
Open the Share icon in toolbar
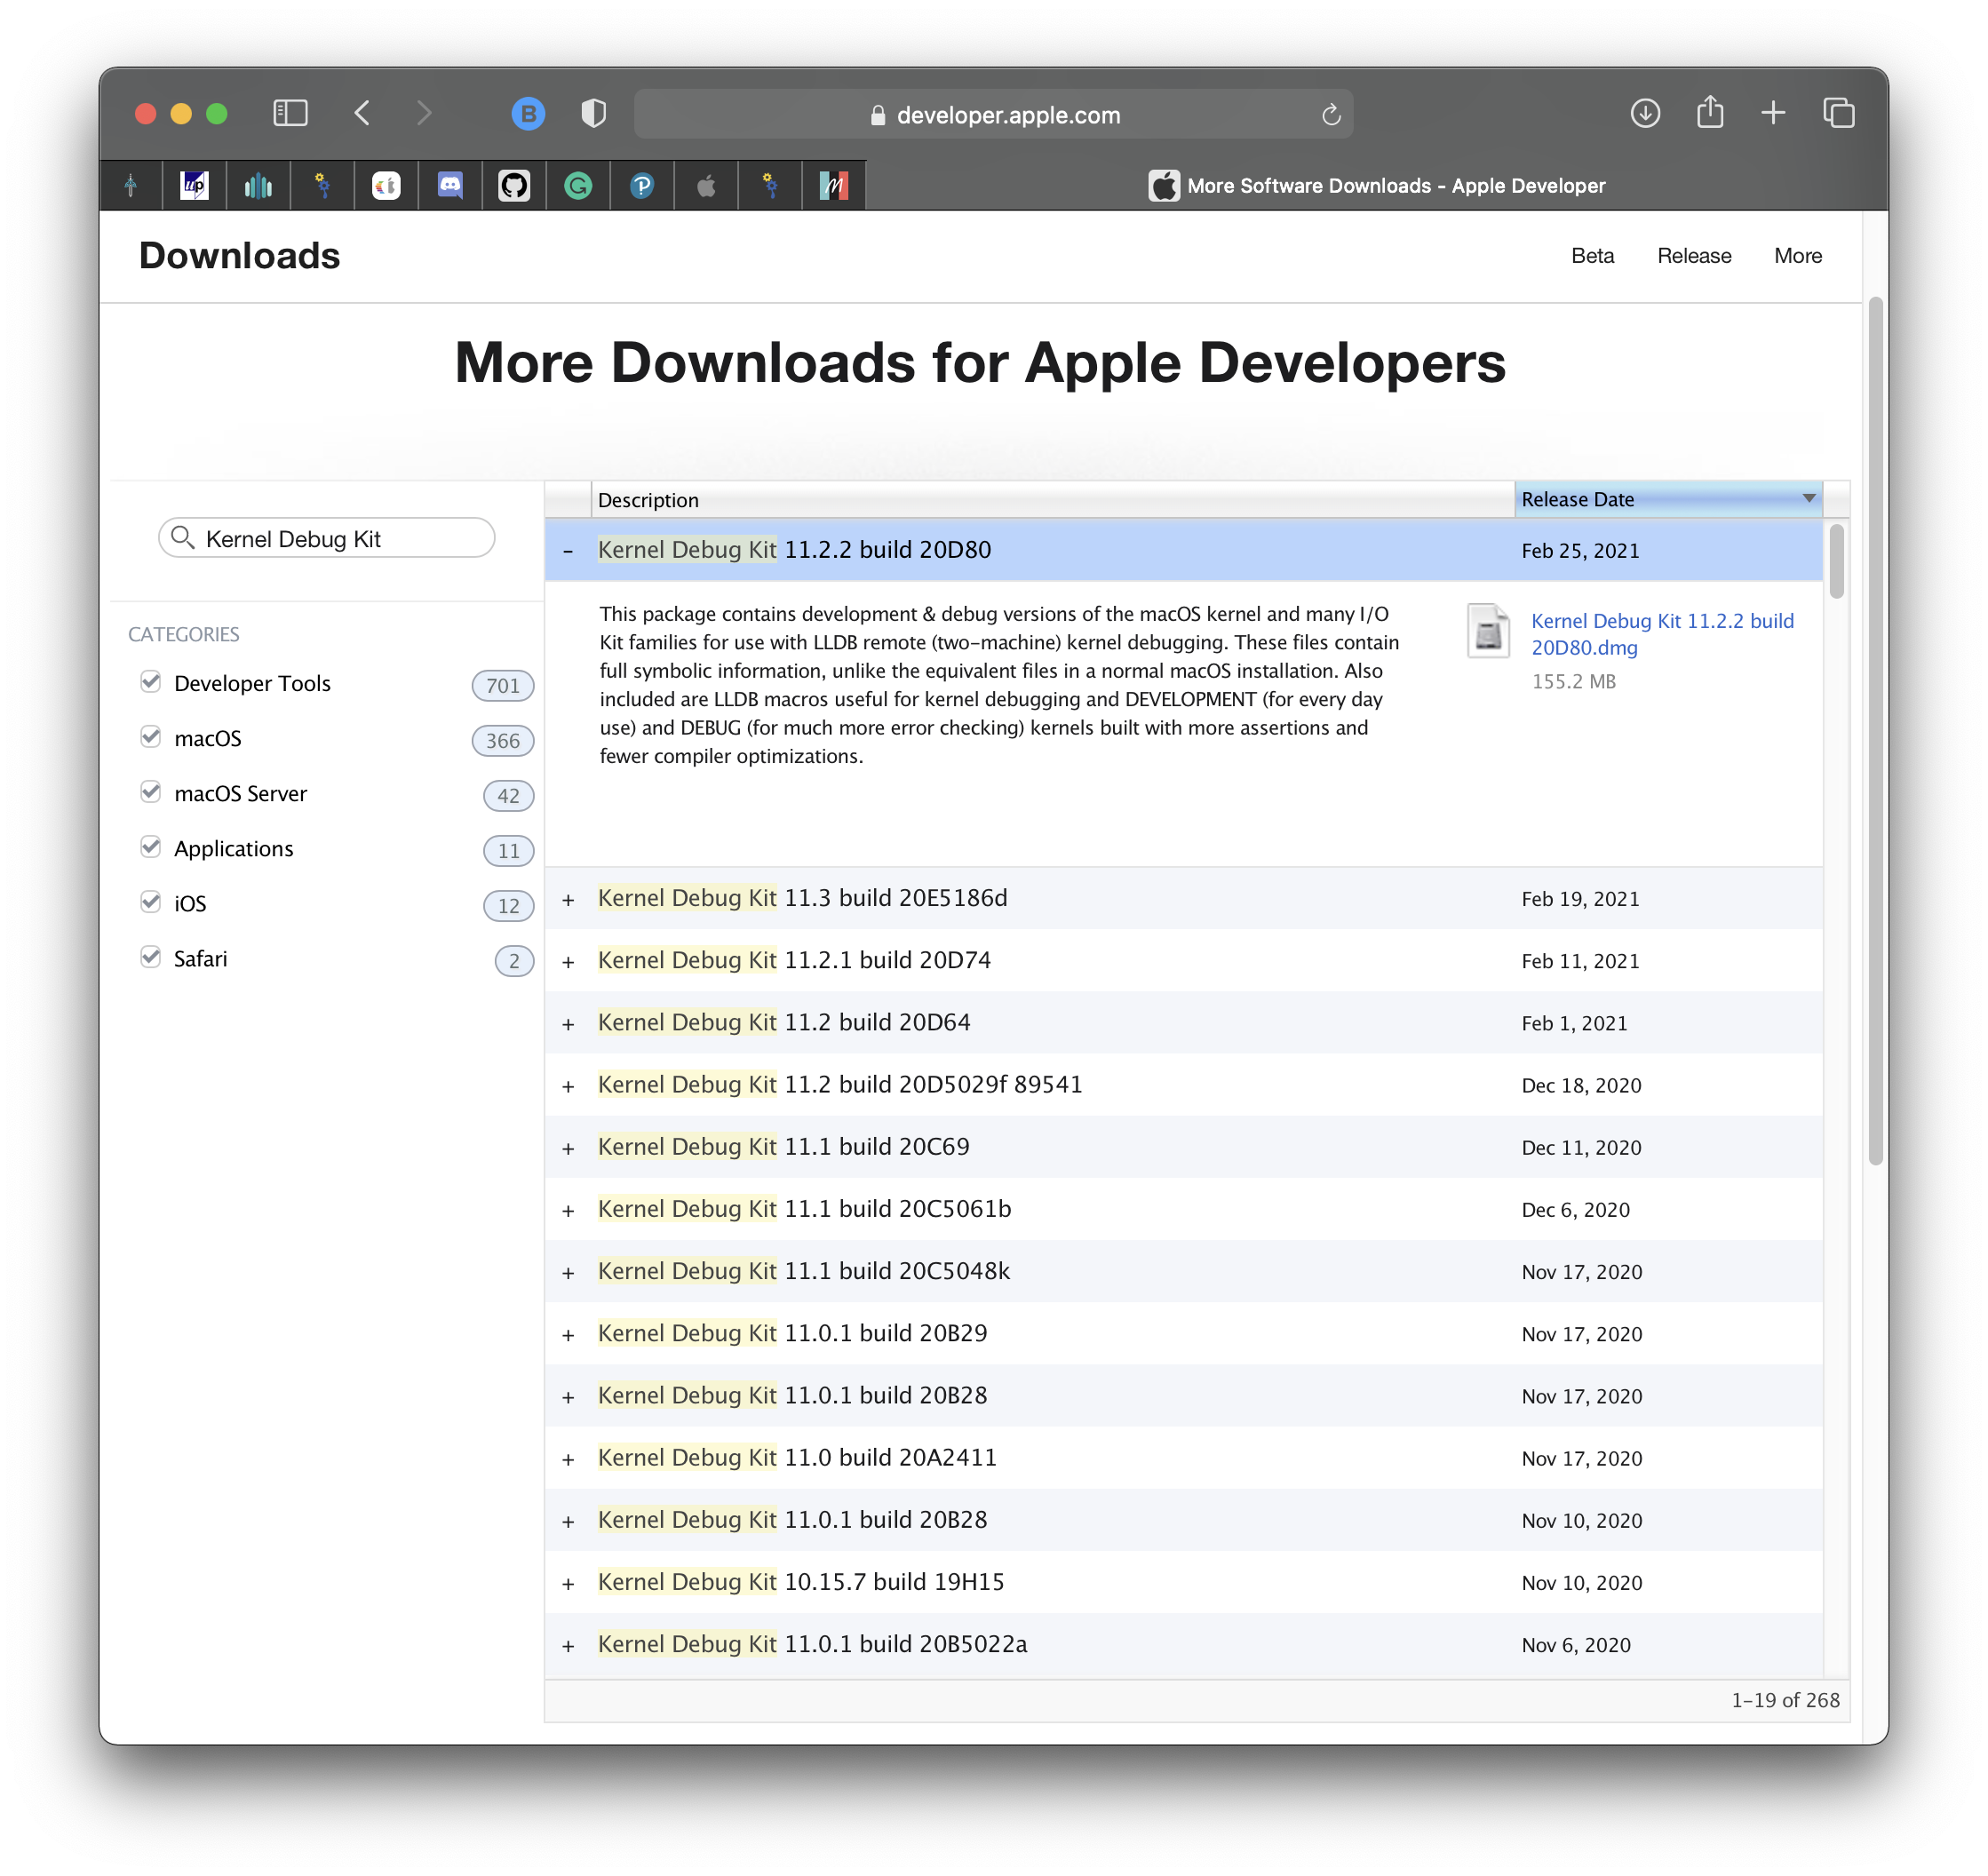pyautogui.click(x=1710, y=112)
